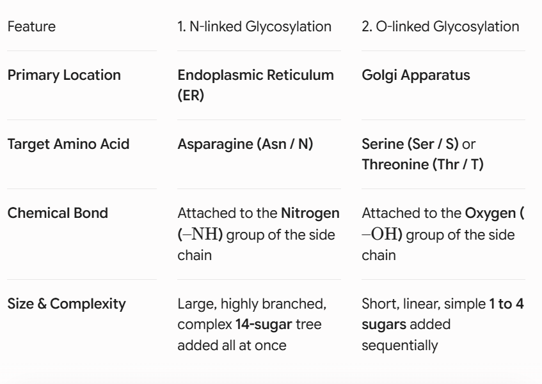
Task: Click the bold Oxygen text
Action: click(x=490, y=213)
